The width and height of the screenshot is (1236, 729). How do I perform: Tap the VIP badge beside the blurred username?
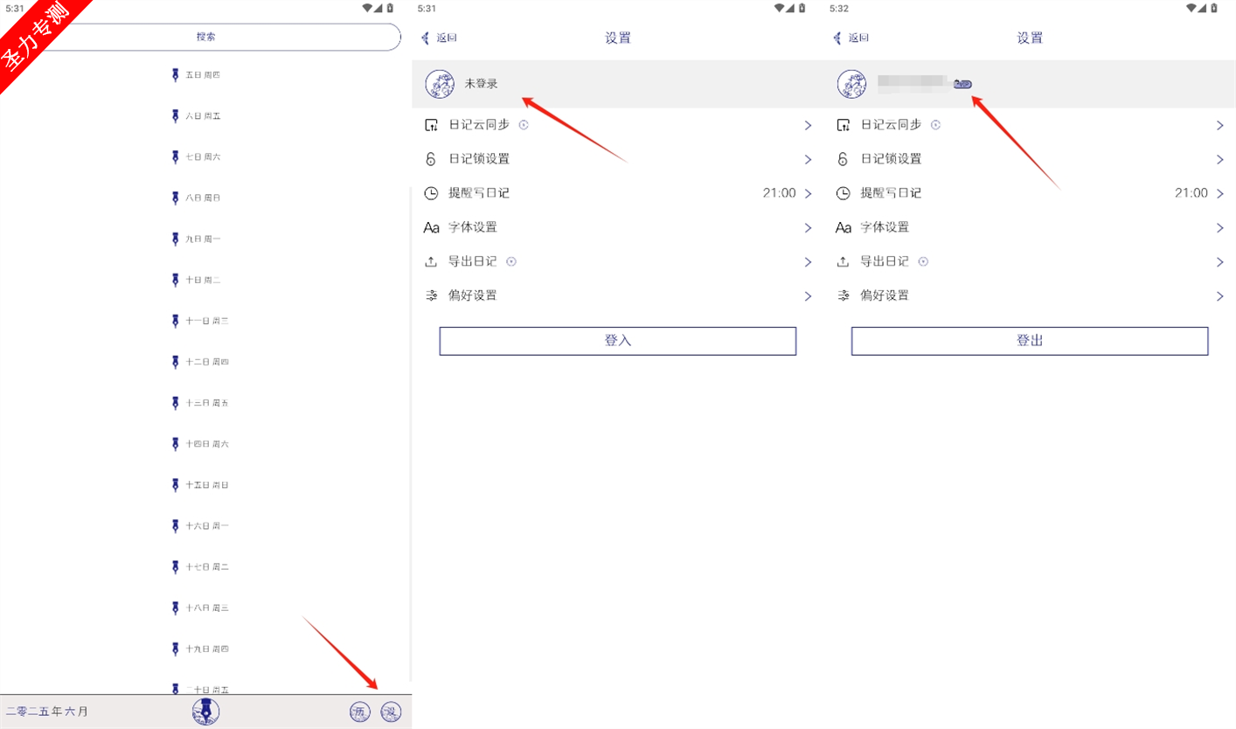tap(962, 84)
